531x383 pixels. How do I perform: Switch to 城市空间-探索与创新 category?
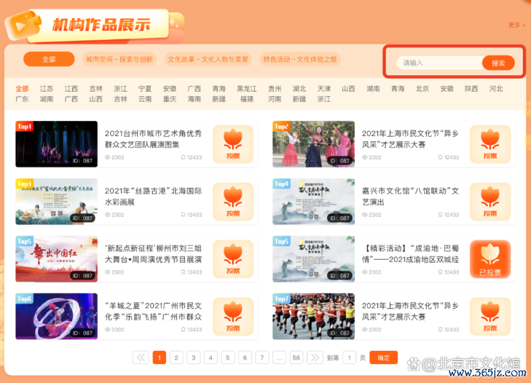click(119, 59)
